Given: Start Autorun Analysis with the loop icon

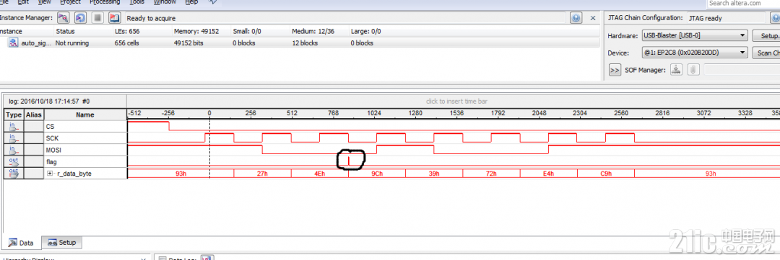Looking at the screenshot, I should (x=80, y=18).
